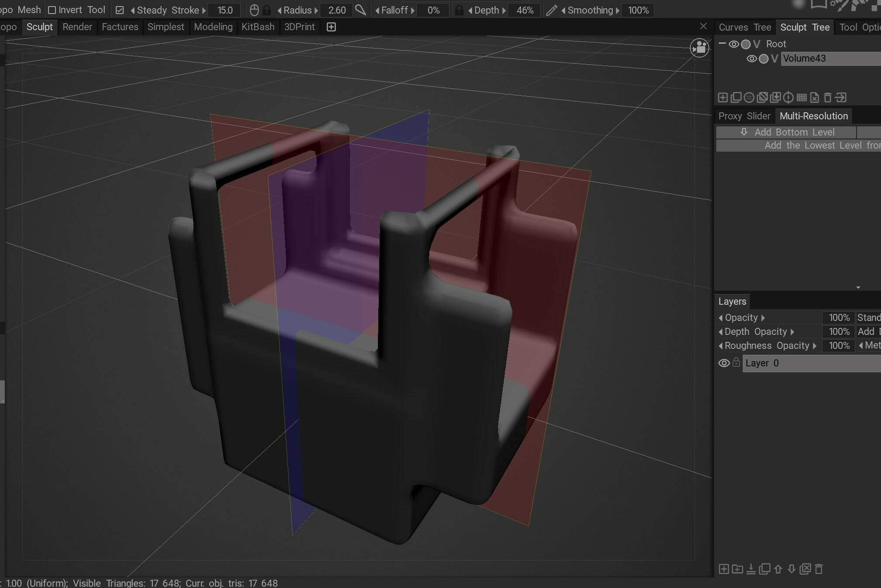Decrease Opacity with left arrow
Image resolution: width=881 pixels, height=588 pixels.
[721, 318]
